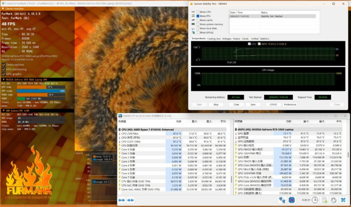Screen dimensions: 351x207
Task: Click the HWiNFO floppy icon in title bar
Action: pos(120,116)
